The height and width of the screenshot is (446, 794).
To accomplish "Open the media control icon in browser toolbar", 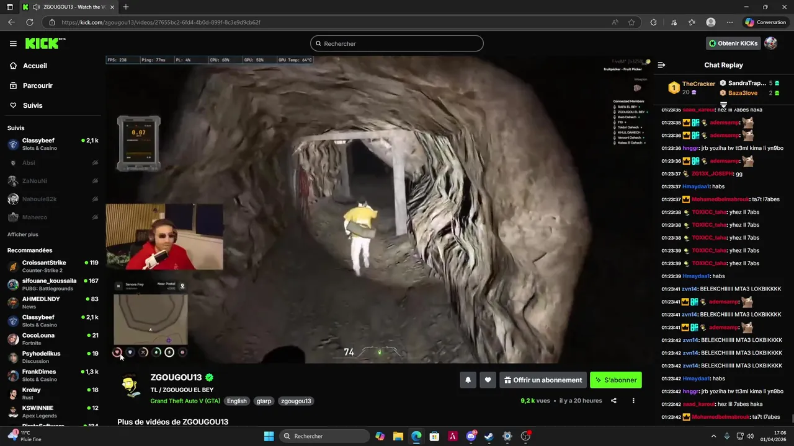I will point(674,22).
